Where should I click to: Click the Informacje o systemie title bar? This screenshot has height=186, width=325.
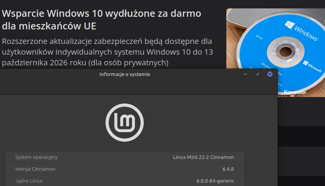pos(125,74)
